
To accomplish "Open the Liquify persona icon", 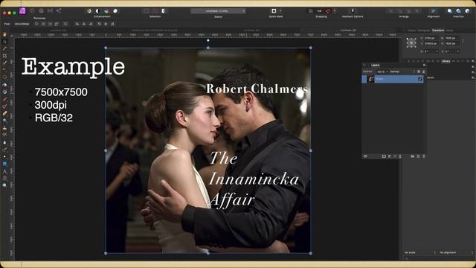I will 32,11.
